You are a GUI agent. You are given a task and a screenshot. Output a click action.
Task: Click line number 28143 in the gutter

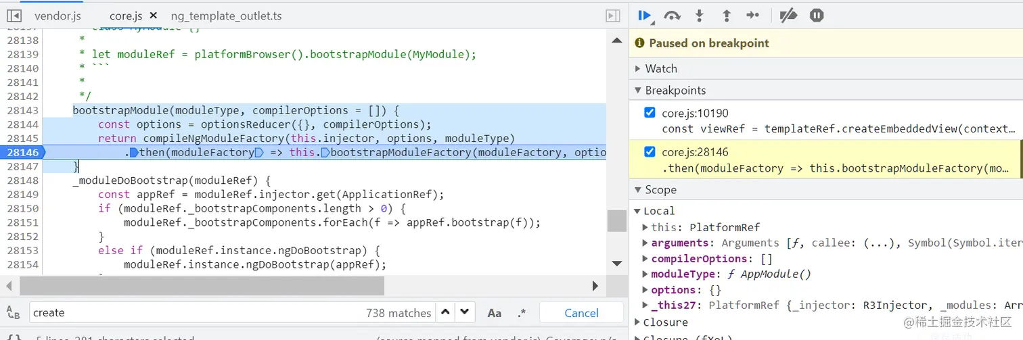pos(22,110)
